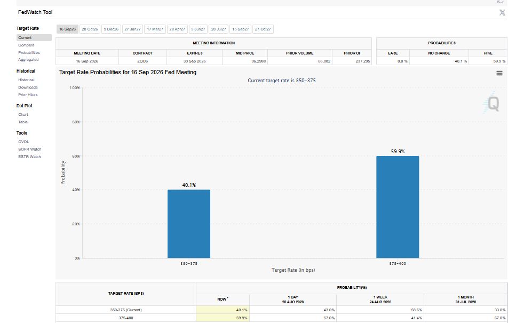508x323 pixels.
Task: Click the refresh icon at top right
Action: [x=500, y=2]
